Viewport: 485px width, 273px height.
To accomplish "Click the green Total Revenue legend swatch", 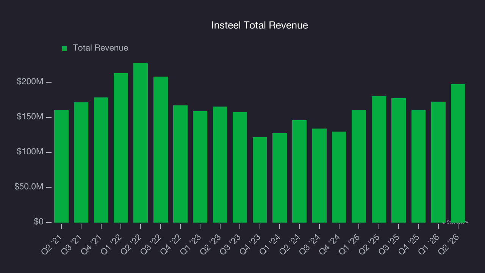I will point(64,49).
